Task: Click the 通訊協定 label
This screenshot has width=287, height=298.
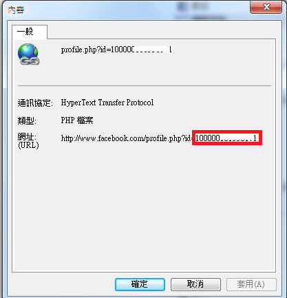Action: [35, 103]
